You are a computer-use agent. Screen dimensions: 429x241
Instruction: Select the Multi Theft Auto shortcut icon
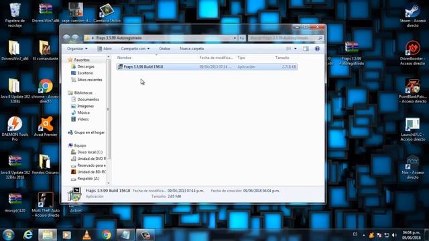pos(46,205)
